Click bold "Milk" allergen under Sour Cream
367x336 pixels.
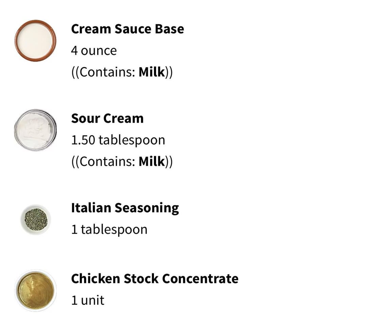152,162
